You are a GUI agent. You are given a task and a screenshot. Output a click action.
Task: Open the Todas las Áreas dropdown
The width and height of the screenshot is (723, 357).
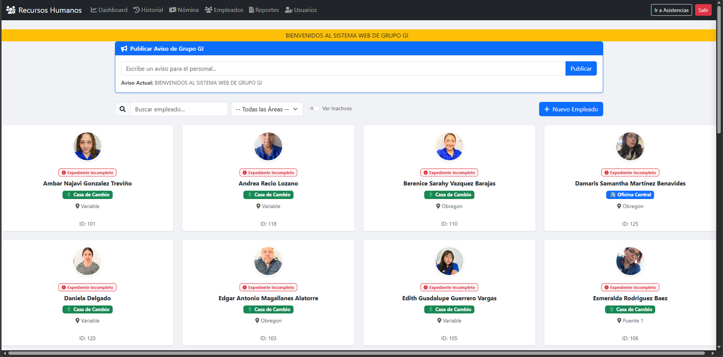267,109
